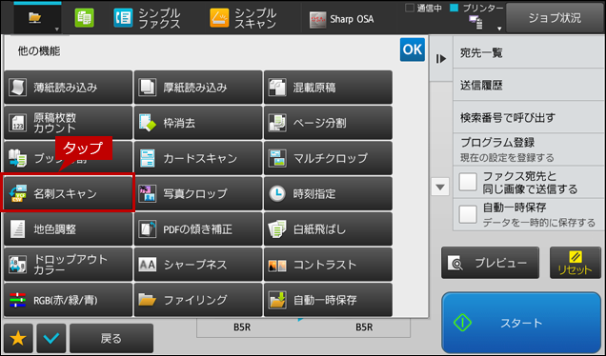Viewport: 606px width, 356px height.
Task: Open RGB(赤/緑/青) color adjustment
Action: pos(68,300)
